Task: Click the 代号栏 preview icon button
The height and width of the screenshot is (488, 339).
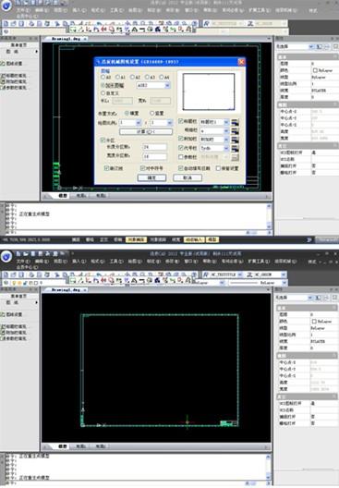Action: click(236, 148)
